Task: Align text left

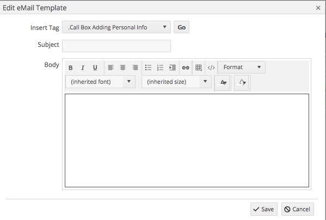Action: coord(110,68)
